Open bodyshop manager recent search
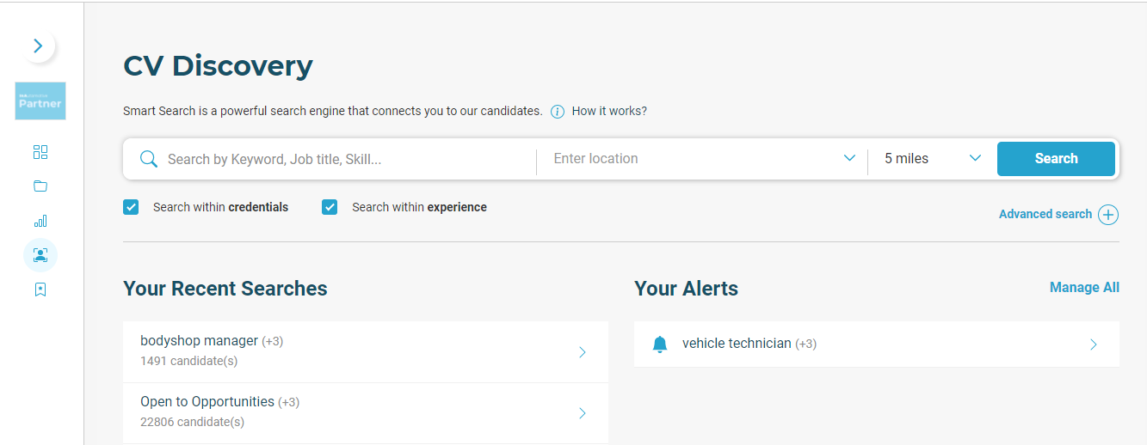1147x445 pixels. coord(366,352)
